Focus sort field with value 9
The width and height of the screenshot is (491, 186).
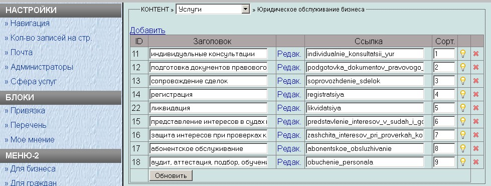444,162
